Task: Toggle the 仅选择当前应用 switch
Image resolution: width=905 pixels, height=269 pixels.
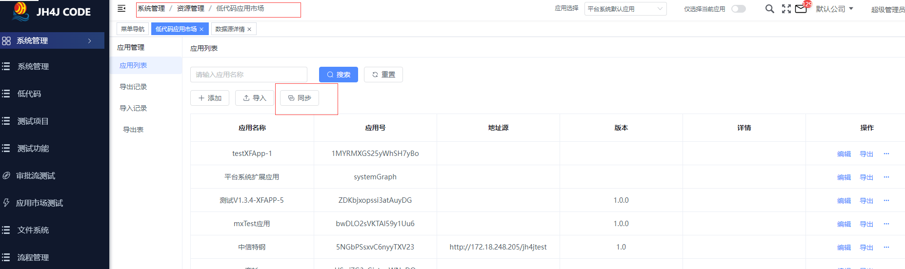Action: pyautogui.click(x=739, y=9)
